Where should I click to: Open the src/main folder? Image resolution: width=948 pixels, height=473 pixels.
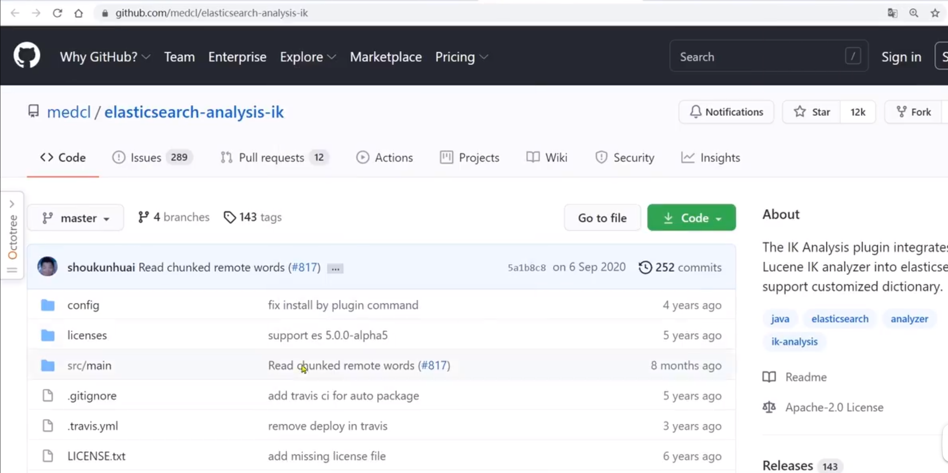[x=89, y=365]
